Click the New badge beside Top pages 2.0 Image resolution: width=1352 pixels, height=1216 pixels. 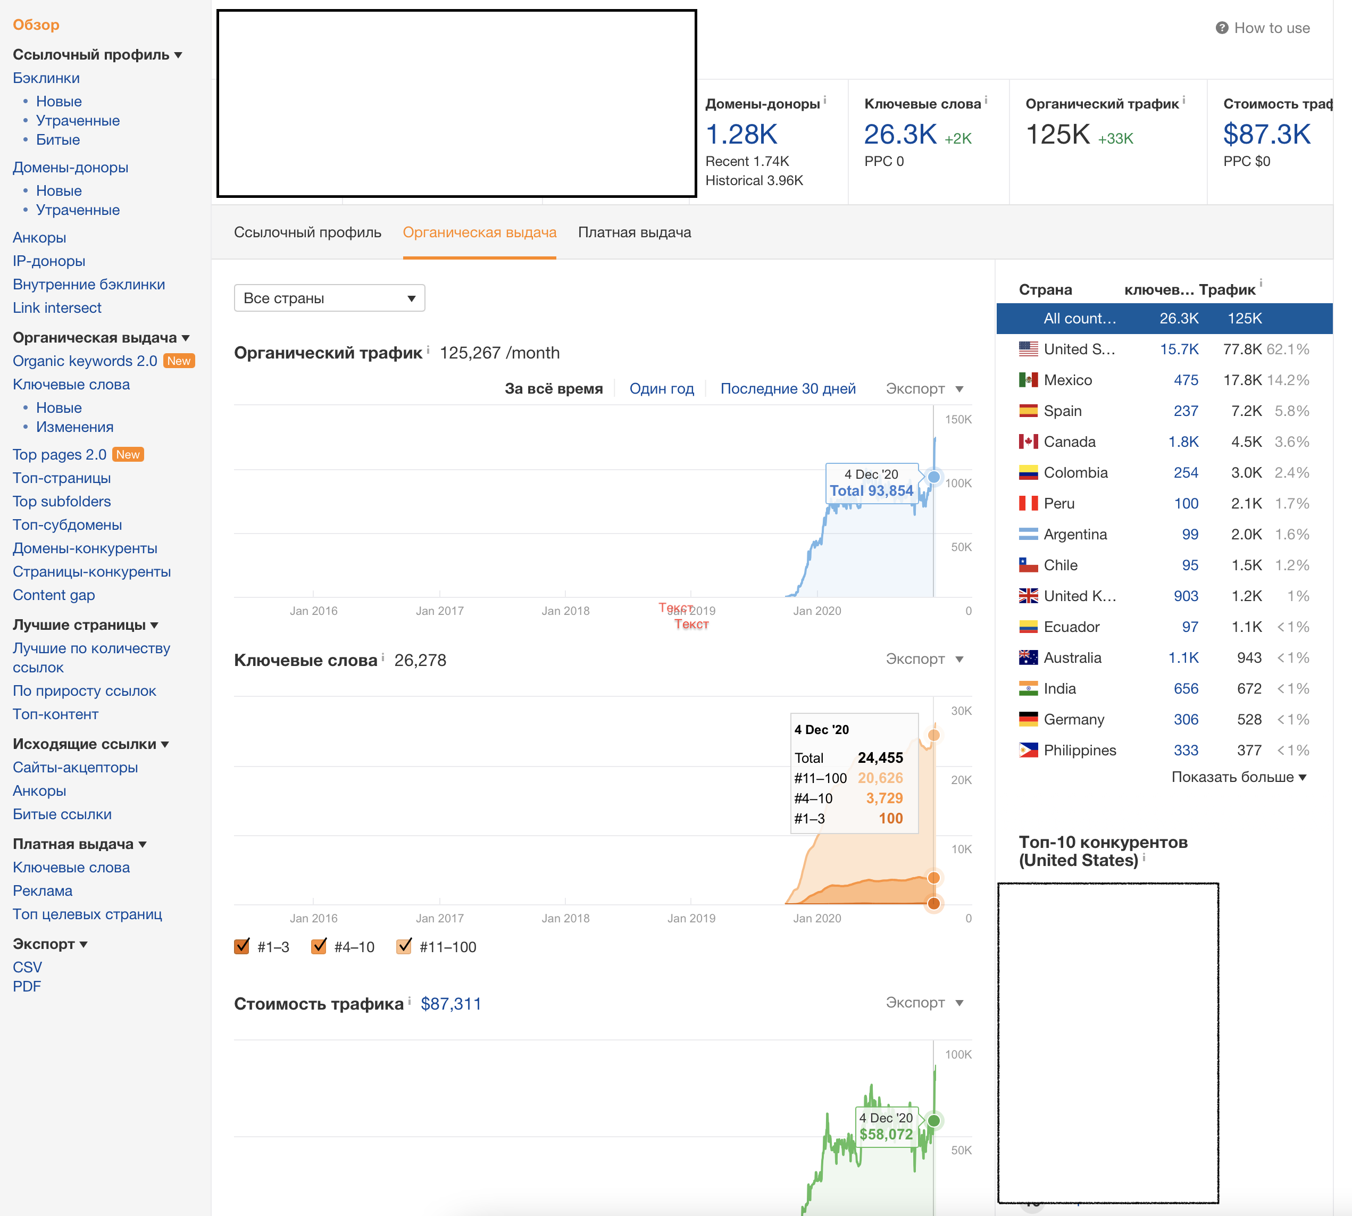[128, 454]
